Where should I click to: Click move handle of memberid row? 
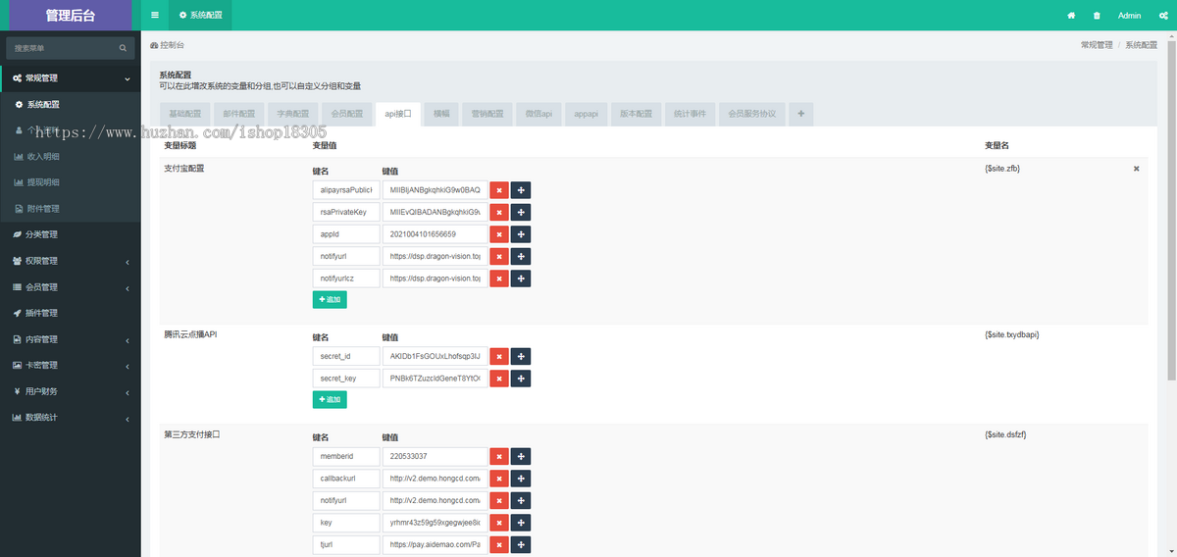[521, 456]
